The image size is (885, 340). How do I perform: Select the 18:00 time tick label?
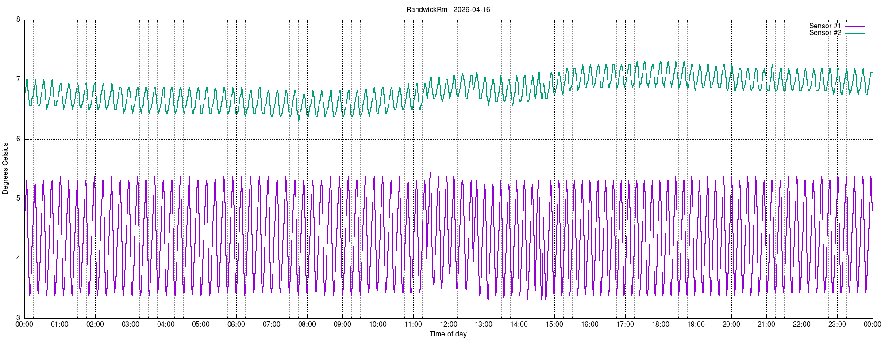pyautogui.click(x=660, y=324)
